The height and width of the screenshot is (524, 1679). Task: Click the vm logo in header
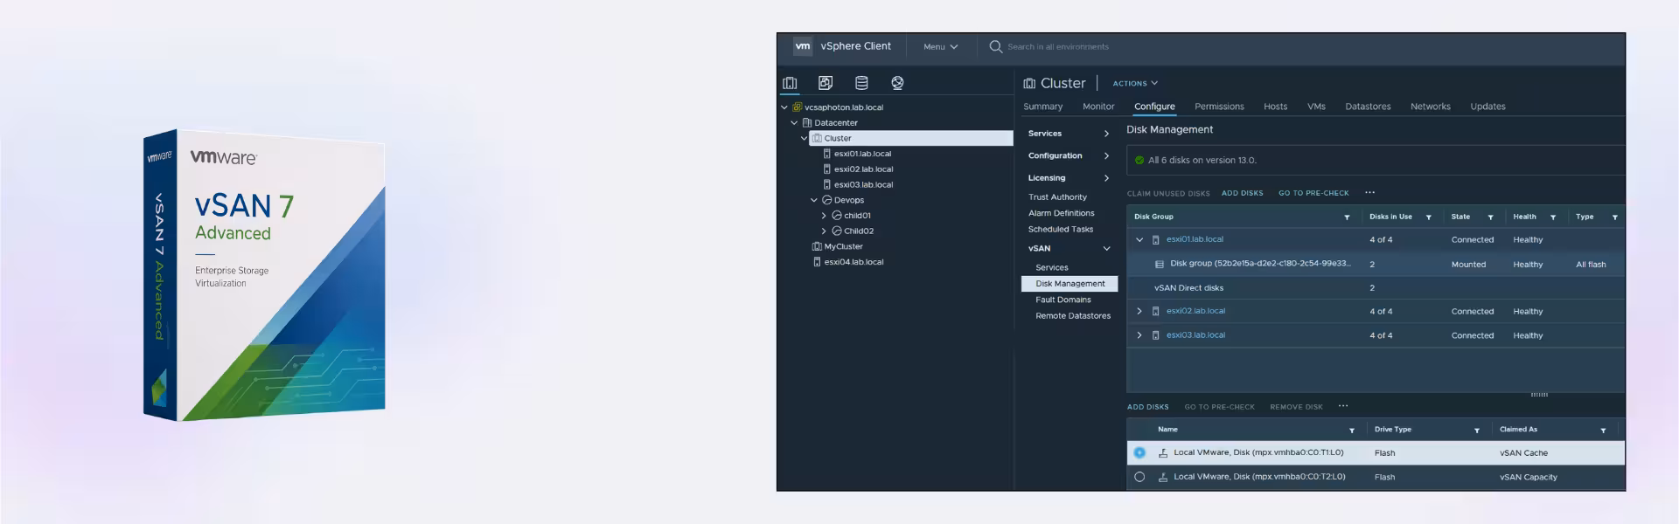pyautogui.click(x=803, y=46)
